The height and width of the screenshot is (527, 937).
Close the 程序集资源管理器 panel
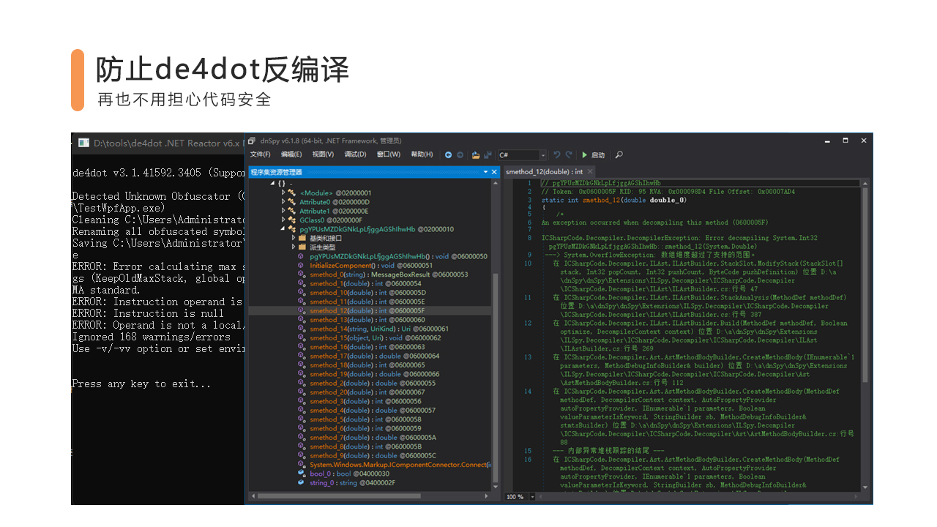493,172
